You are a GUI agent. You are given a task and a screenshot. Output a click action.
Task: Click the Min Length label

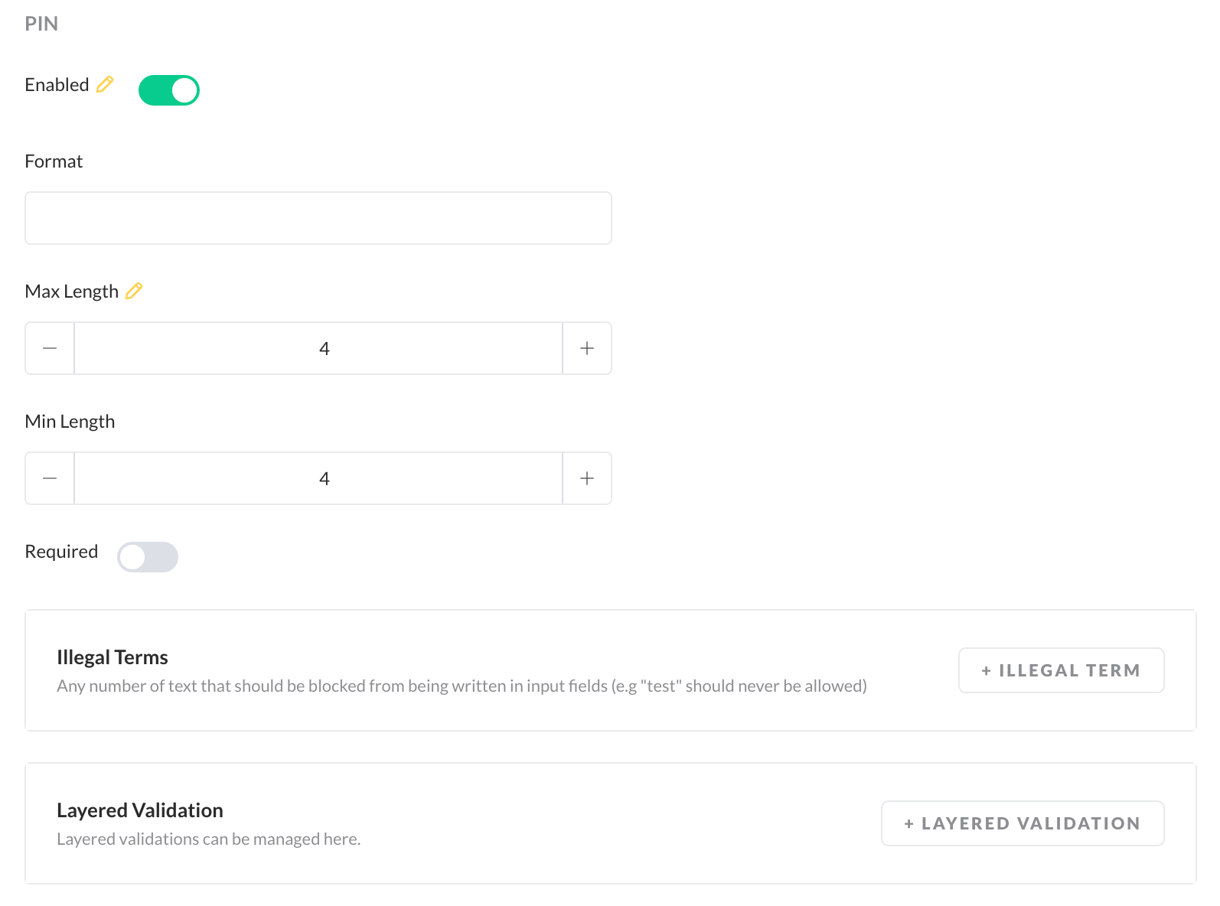click(70, 422)
